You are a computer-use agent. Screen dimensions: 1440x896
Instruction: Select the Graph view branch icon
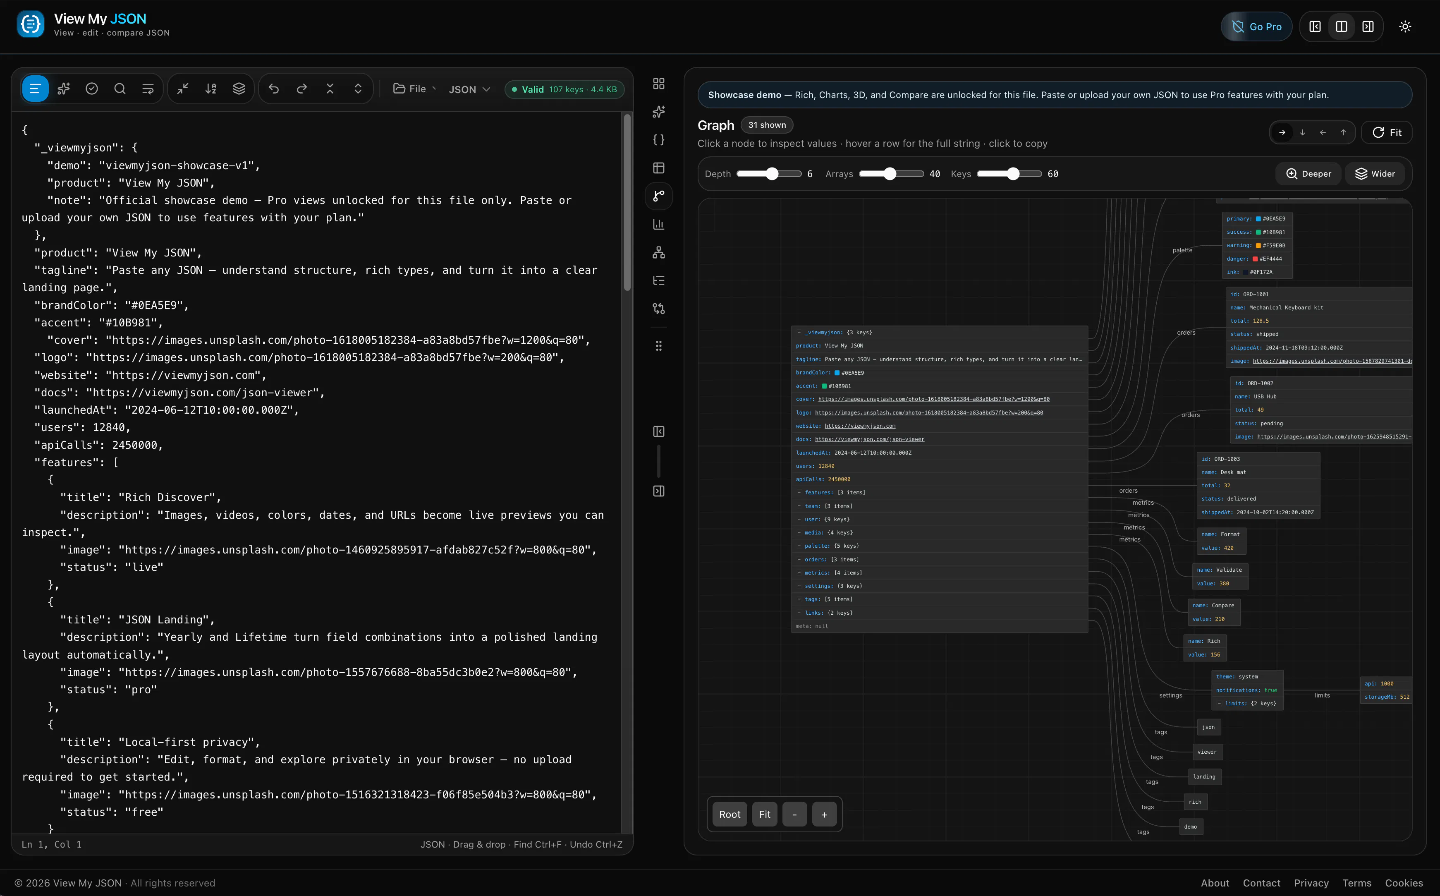[659, 196]
